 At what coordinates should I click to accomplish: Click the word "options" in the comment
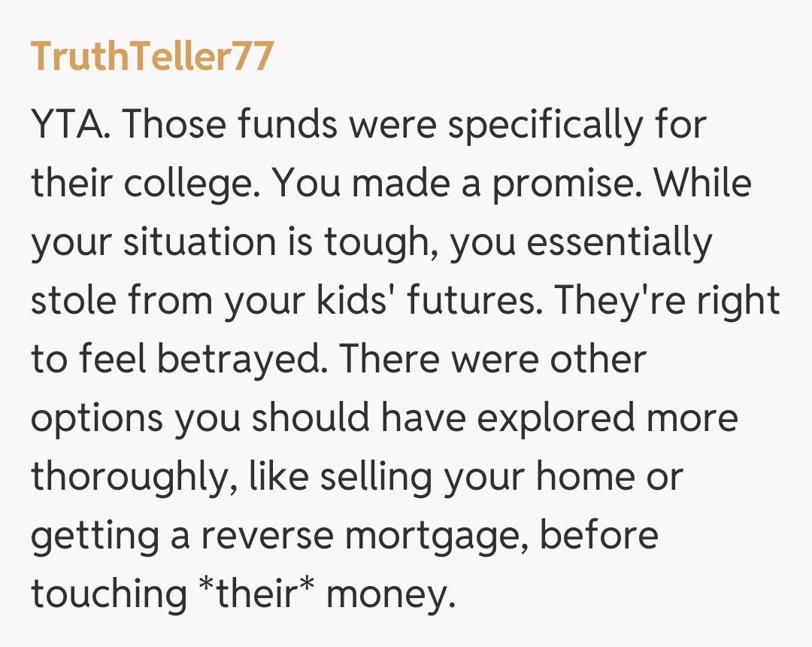[x=98, y=418]
